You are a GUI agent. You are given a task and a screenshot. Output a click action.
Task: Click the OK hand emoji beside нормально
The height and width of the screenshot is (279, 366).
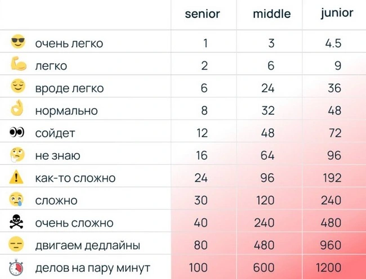point(18,110)
